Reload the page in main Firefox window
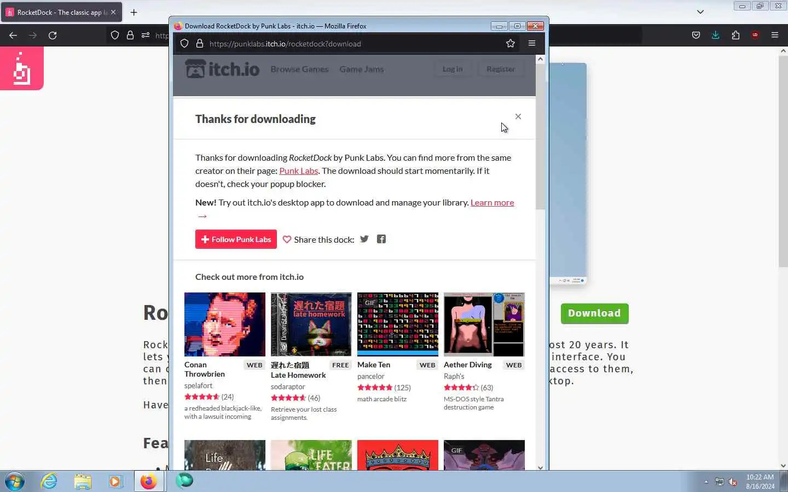Image resolution: width=788 pixels, height=492 pixels. pyautogui.click(x=53, y=35)
